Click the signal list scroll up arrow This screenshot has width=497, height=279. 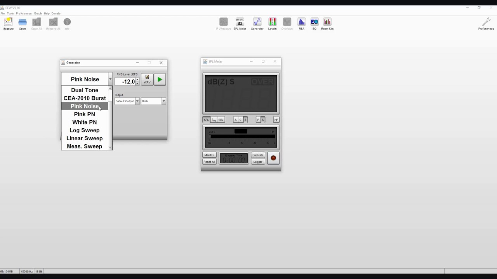(110, 88)
